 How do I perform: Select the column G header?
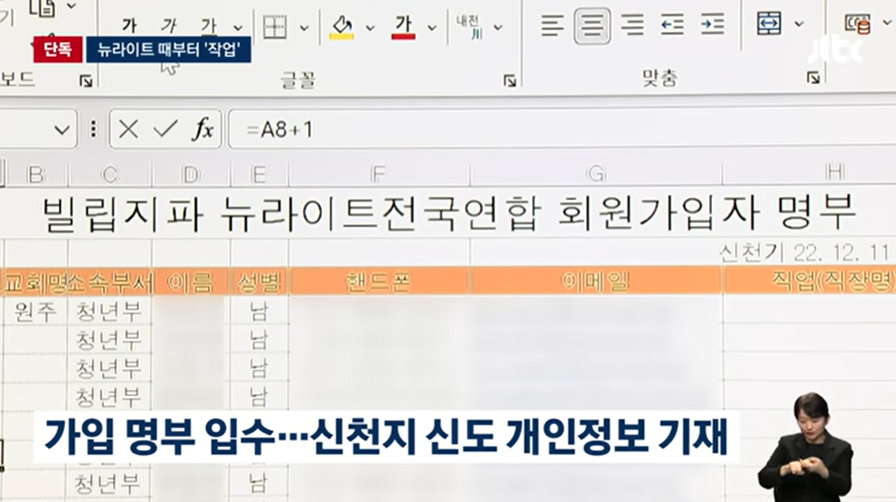pos(596,174)
